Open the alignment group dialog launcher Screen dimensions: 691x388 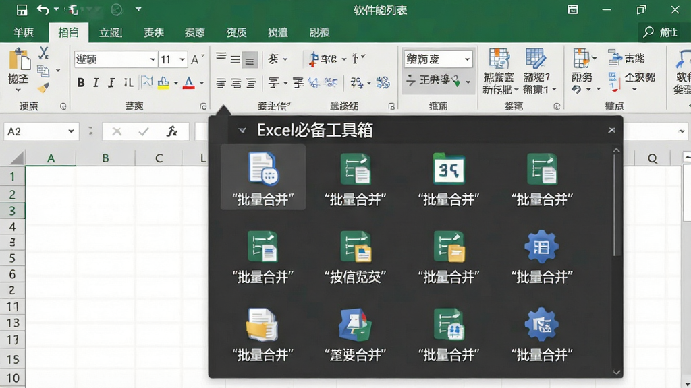[391, 106]
